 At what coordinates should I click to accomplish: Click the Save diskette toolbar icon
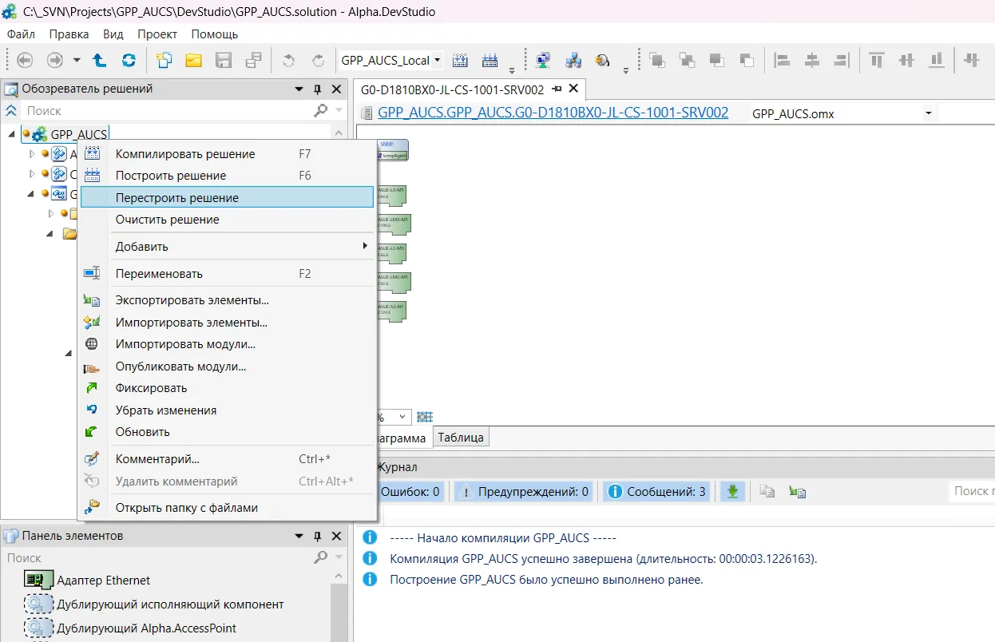[x=224, y=60]
